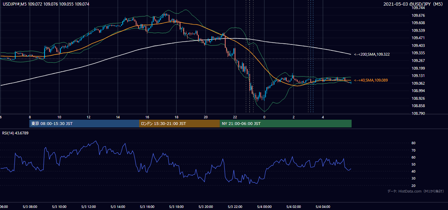Click the 5/3 12:00 time axis label
Screen dimensions: 448x210
88,207
